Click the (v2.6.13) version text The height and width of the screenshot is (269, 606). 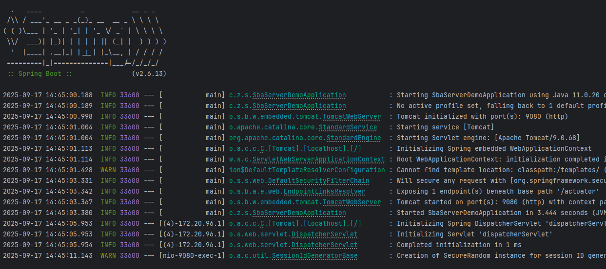(149, 74)
